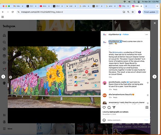This screenshot has width=161, height=135.
Task: Open ansonnancy profile link
Action: (x=114, y=103)
